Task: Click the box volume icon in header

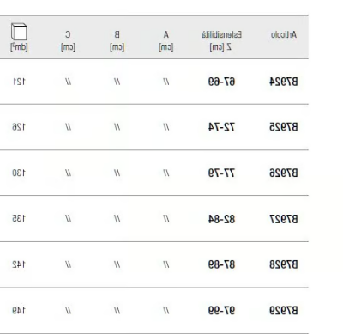Action: pyautogui.click(x=19, y=32)
